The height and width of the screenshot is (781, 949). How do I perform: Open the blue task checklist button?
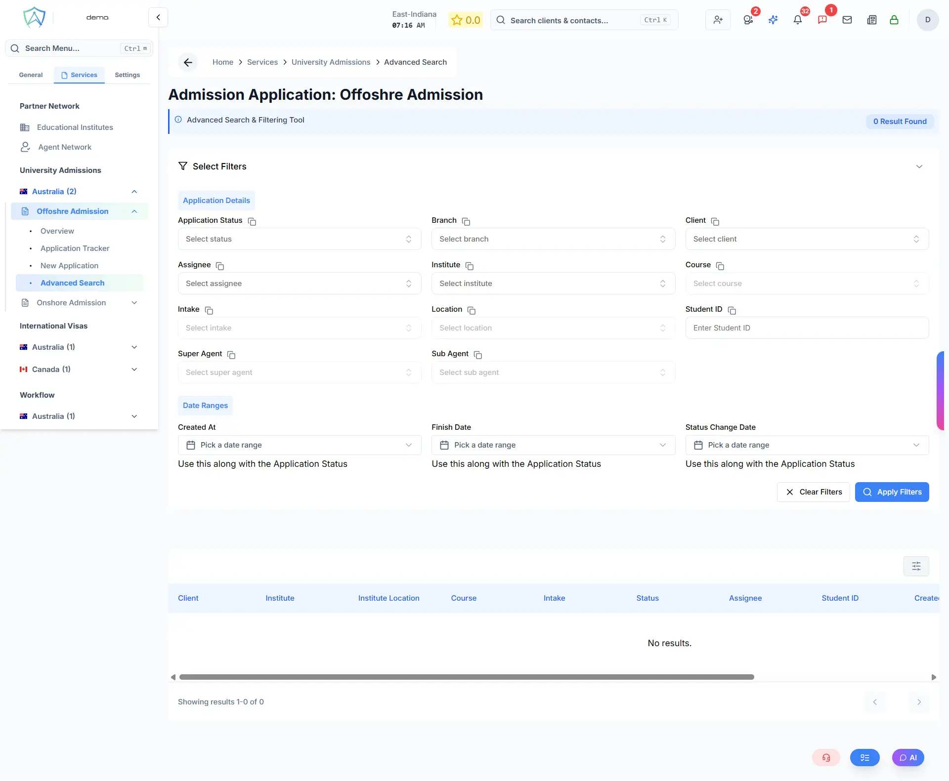coord(864,757)
